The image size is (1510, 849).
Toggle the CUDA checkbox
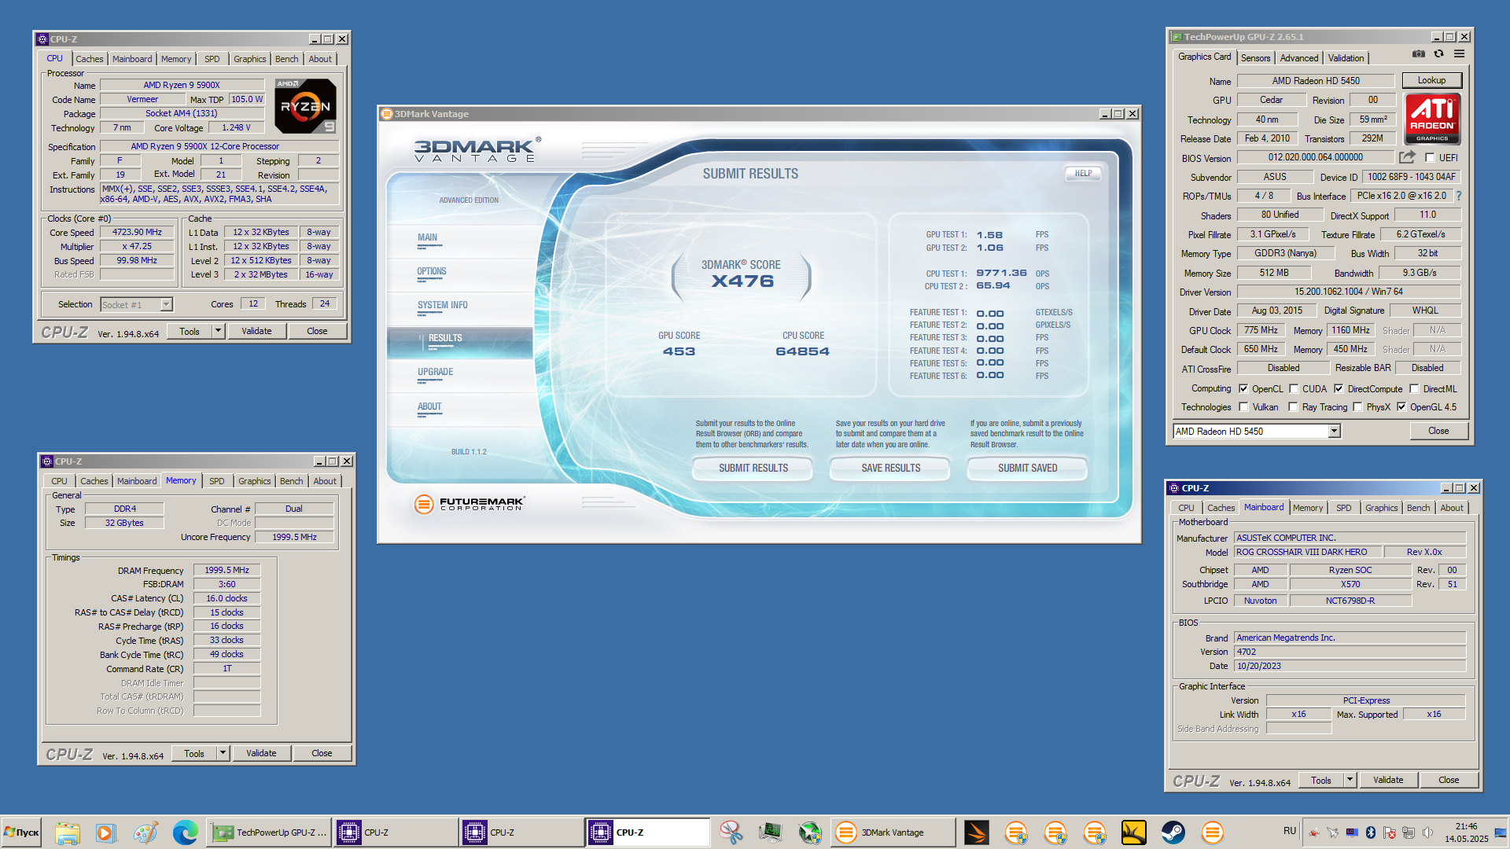[x=1294, y=388]
